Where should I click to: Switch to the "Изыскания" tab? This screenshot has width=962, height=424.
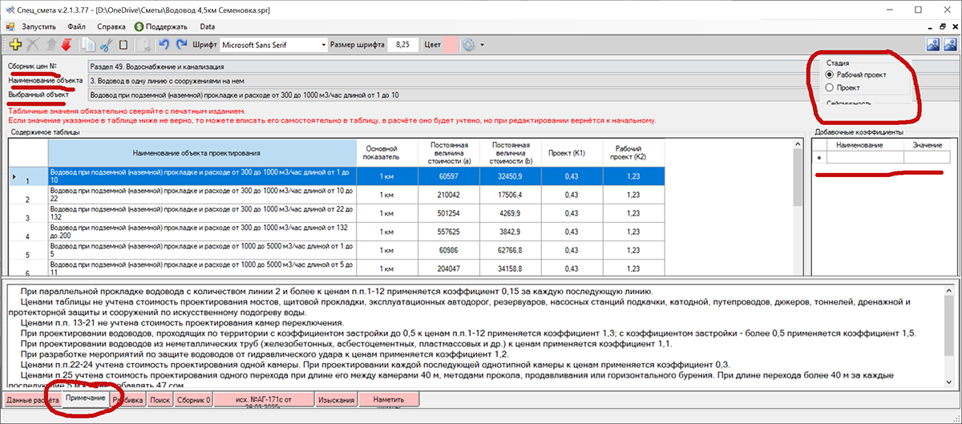(337, 398)
